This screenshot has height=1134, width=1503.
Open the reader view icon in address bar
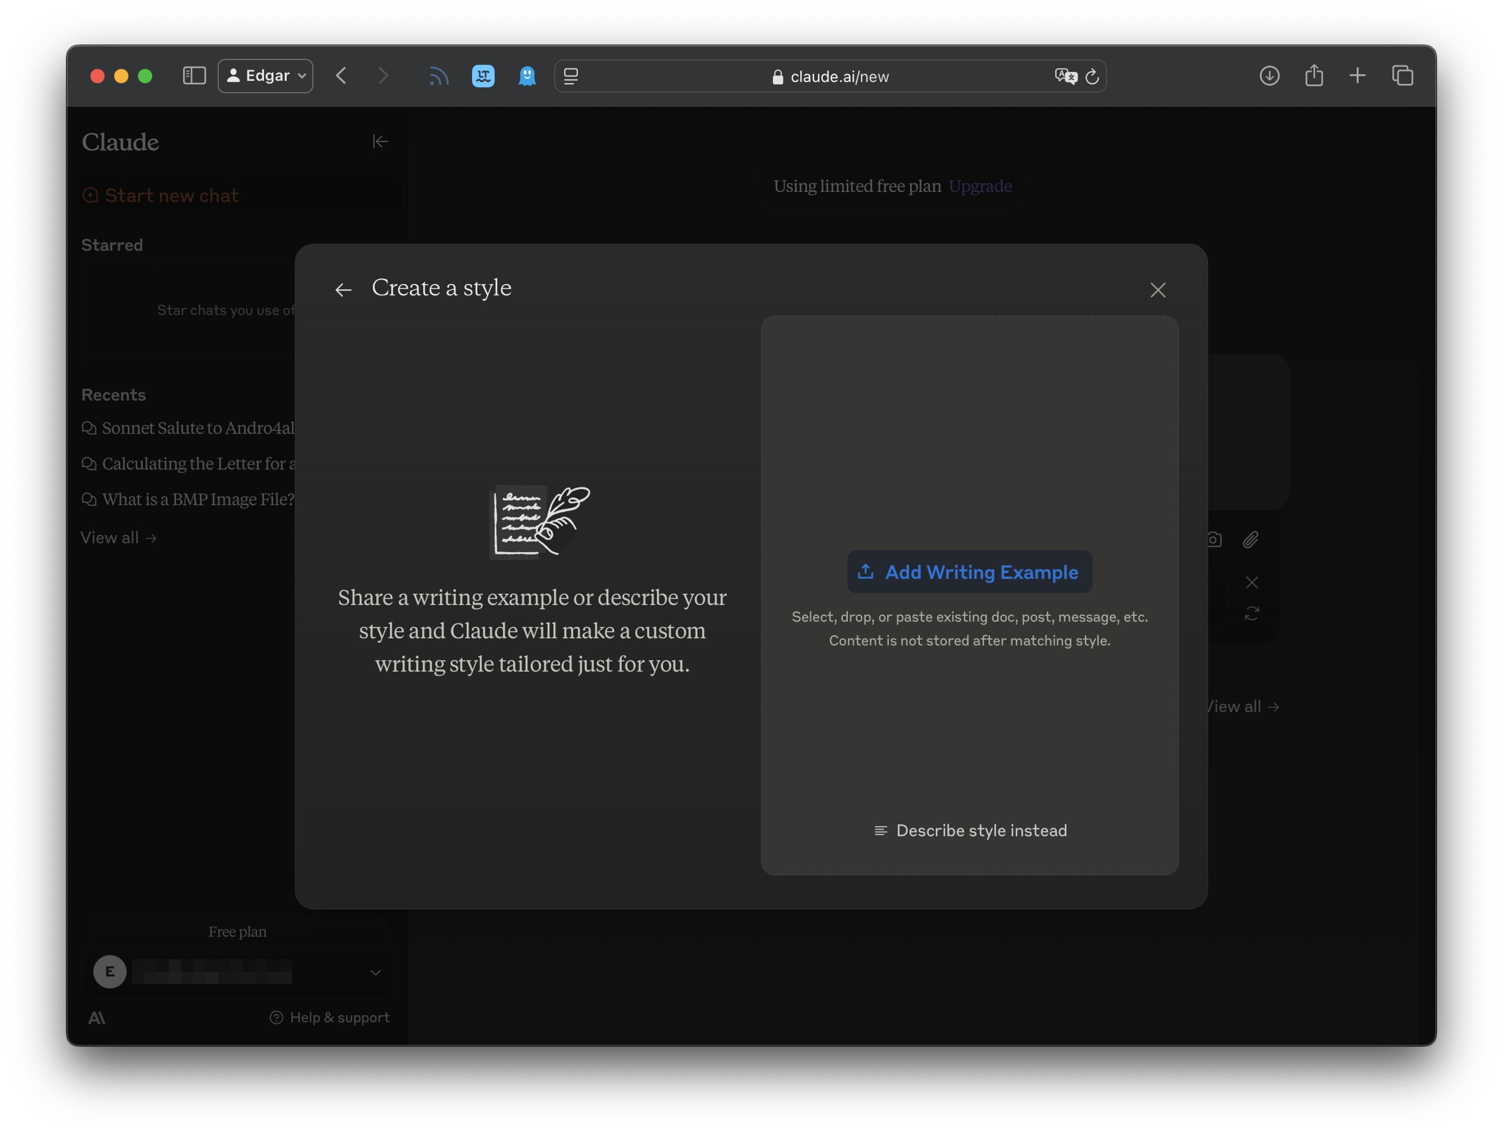point(571,76)
